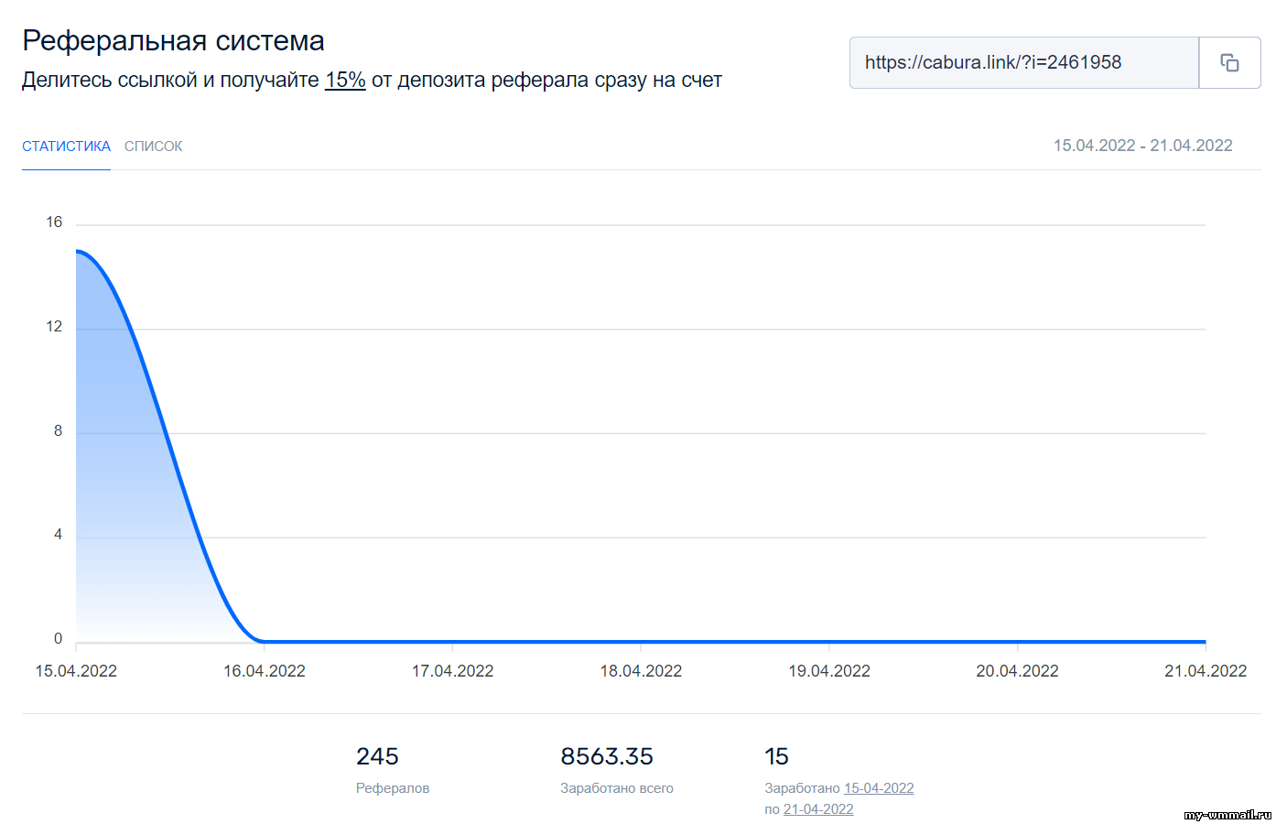Viewport: 1276px width, 824px height.
Task: Click the 19.04.2022 label on the chart axis
Action: [829, 671]
